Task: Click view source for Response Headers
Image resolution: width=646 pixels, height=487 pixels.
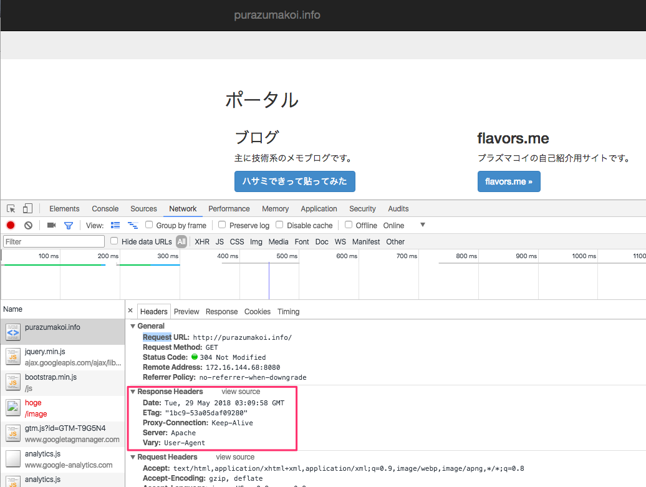Action: tap(241, 392)
